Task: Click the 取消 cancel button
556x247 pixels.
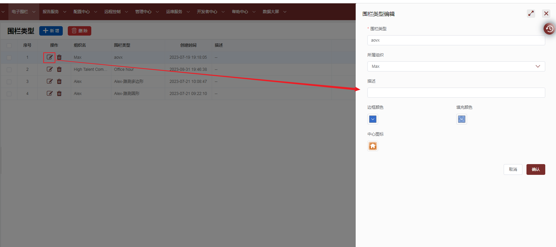Action: pos(513,169)
